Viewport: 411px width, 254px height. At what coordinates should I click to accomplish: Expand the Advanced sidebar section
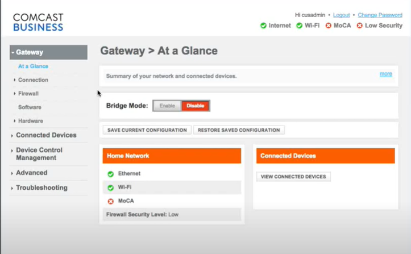click(31, 173)
